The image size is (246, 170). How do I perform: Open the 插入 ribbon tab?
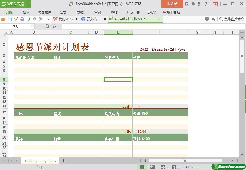point(26,12)
